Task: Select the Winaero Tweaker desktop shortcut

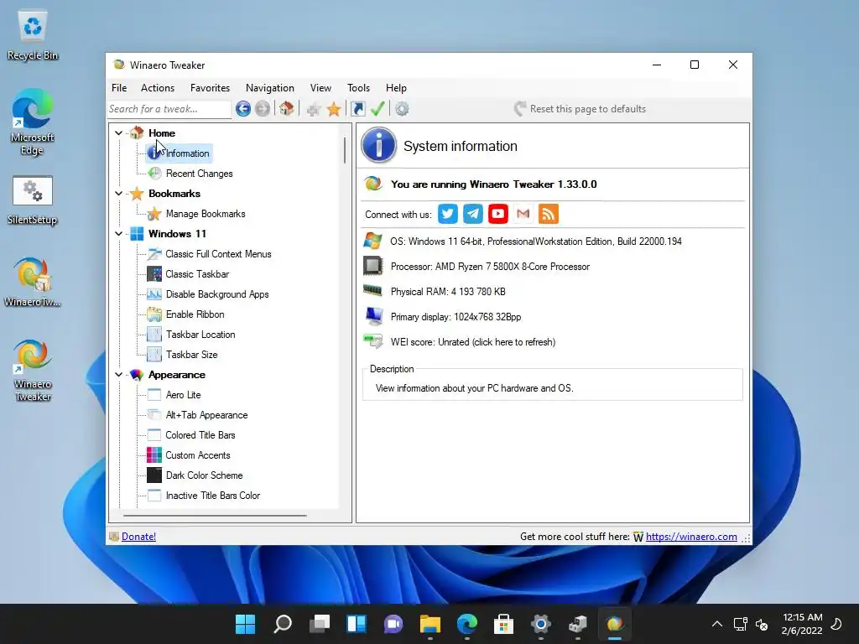Action: tap(33, 370)
